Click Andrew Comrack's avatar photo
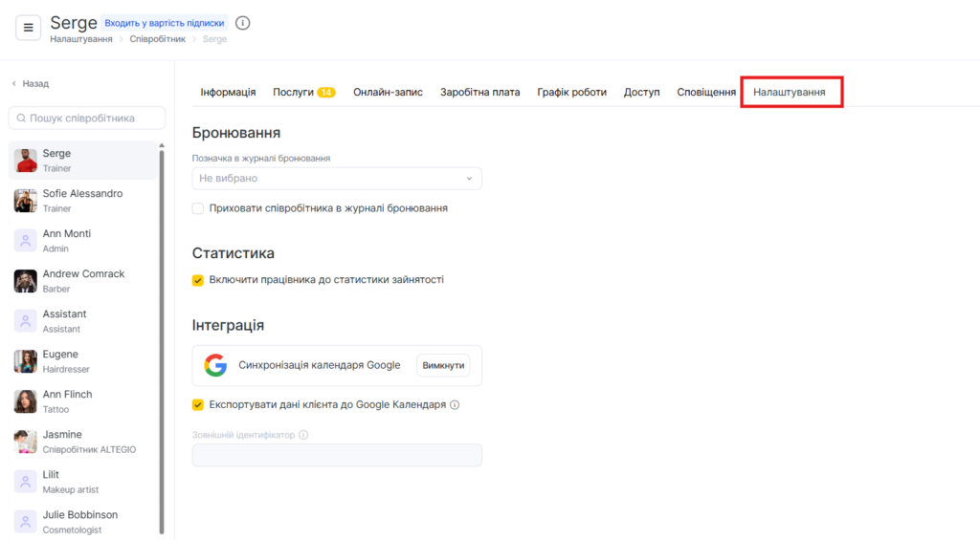The width and height of the screenshot is (980, 540). tap(26, 281)
